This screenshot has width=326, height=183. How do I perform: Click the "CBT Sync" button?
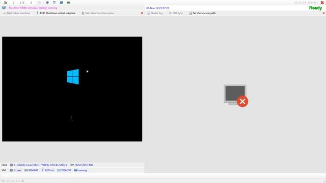click(x=176, y=13)
